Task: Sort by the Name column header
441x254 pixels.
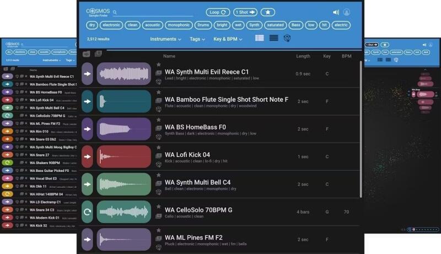Action: (x=169, y=56)
